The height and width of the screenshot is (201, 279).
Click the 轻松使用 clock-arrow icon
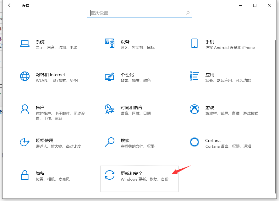[25, 143]
